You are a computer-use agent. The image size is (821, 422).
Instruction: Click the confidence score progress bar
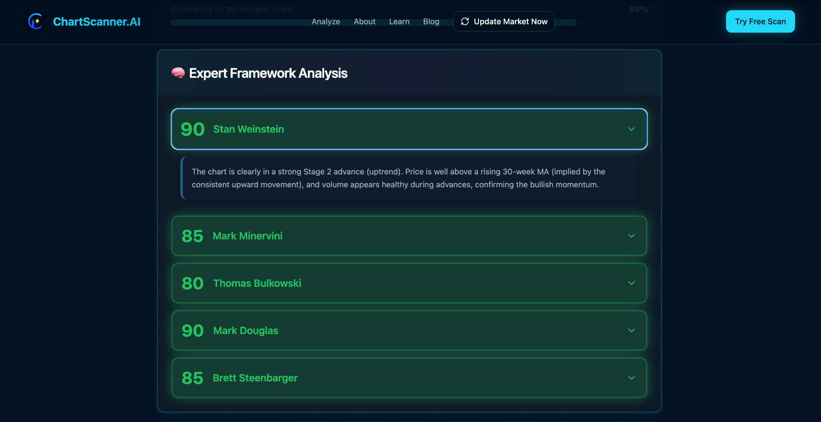tap(374, 22)
